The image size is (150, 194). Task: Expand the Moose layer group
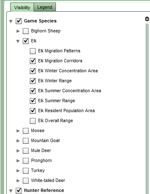pos(18,131)
